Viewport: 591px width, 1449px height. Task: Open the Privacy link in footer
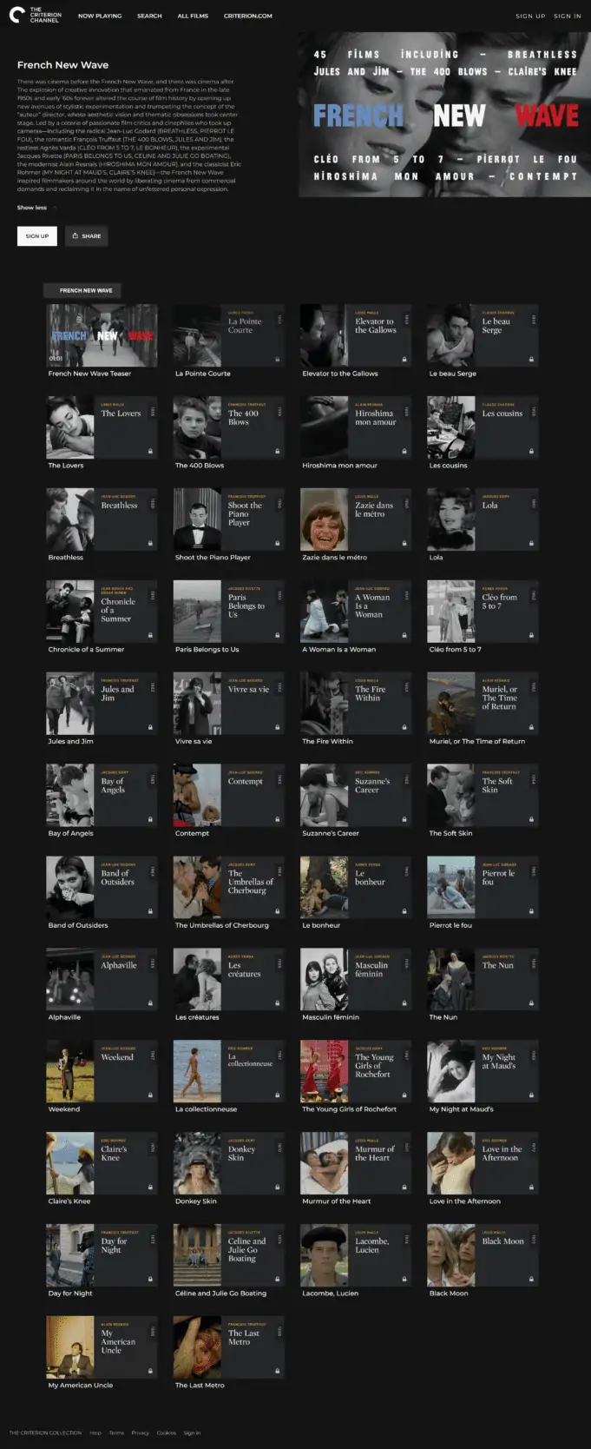[x=140, y=1432]
